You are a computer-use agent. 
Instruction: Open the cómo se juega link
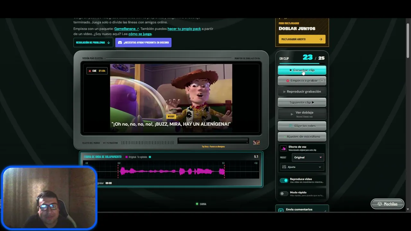click(x=140, y=34)
